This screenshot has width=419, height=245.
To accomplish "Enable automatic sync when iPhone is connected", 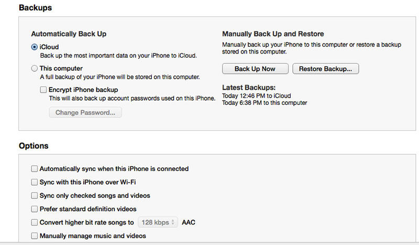I will [35, 169].
